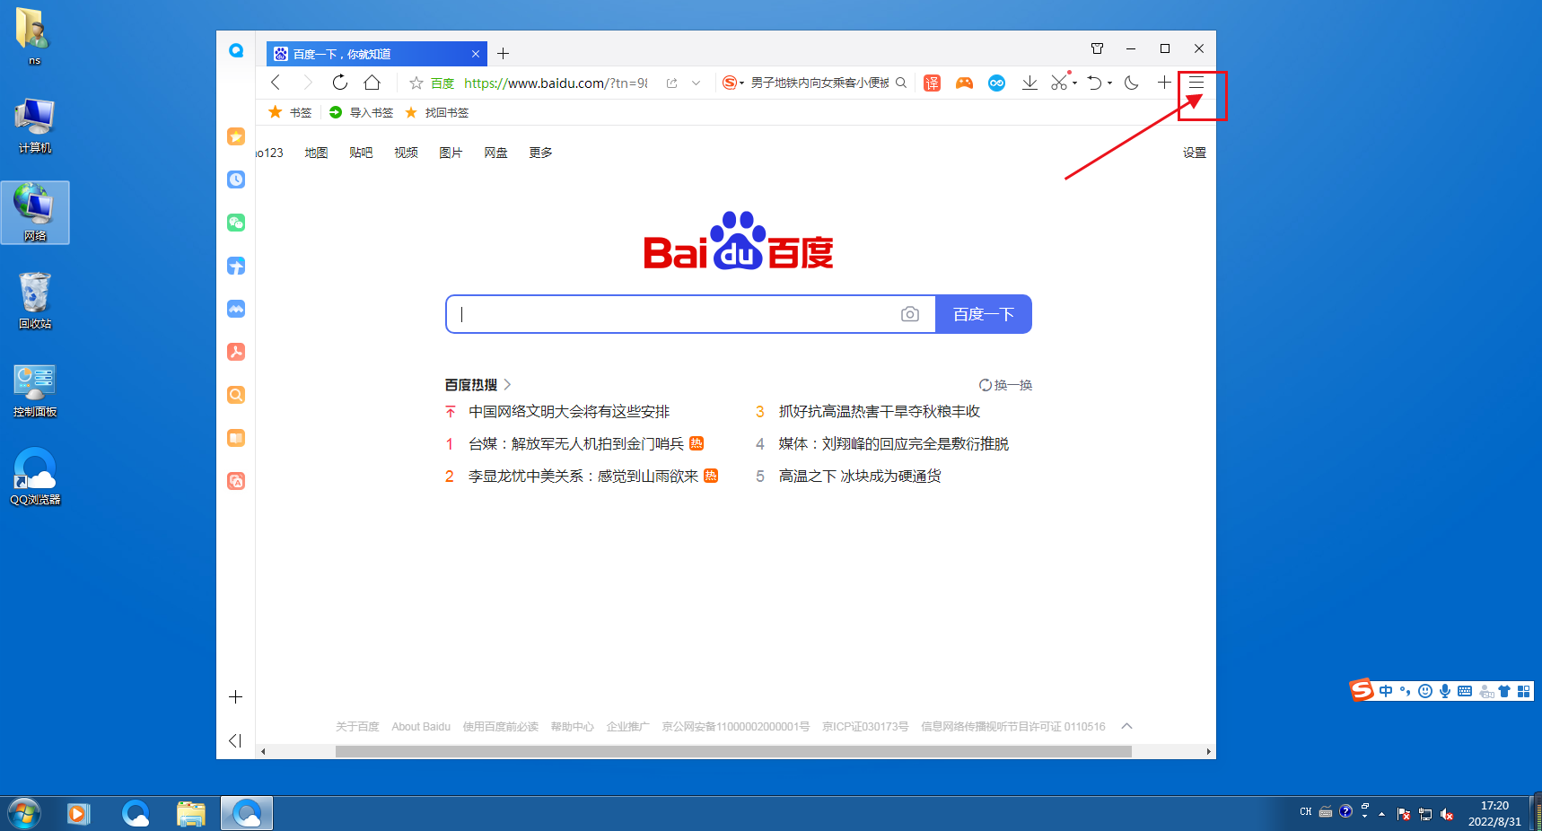
Task: Open the file explorer taskbar icon
Action: point(191,814)
